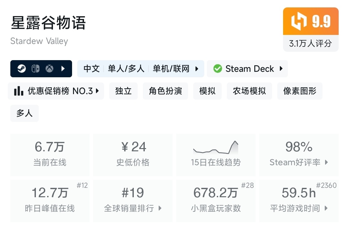Open the 农场模拟 tag
Image resolution: width=349 pixels, height=226 pixels.
pyautogui.click(x=249, y=91)
